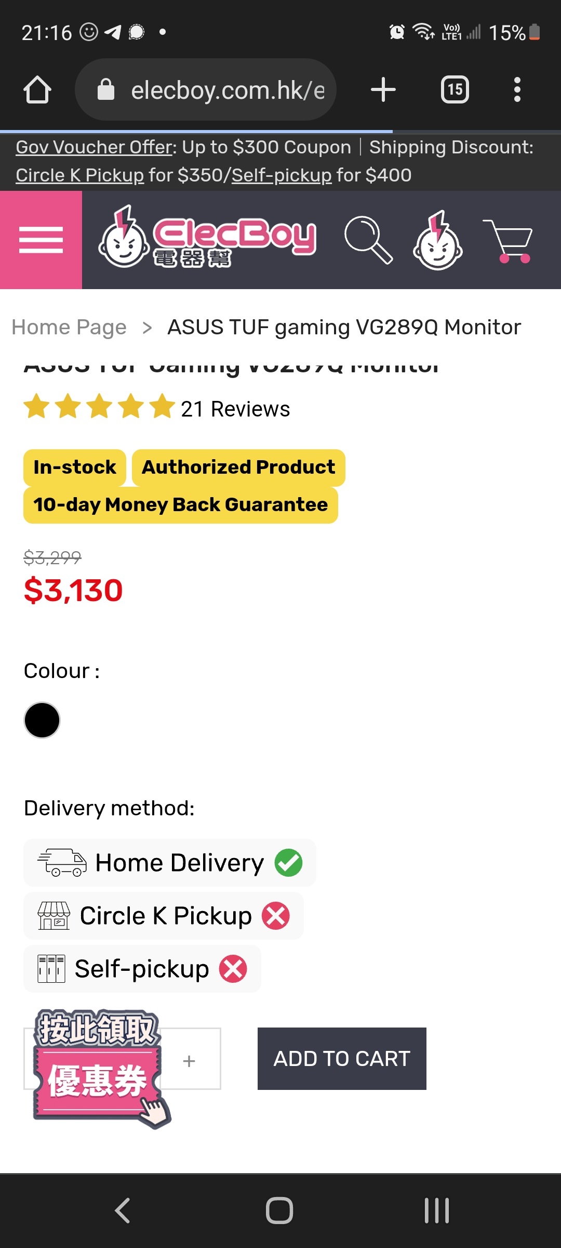Tap the magnifying glass search icon
The image size is (561, 1248).
(368, 240)
